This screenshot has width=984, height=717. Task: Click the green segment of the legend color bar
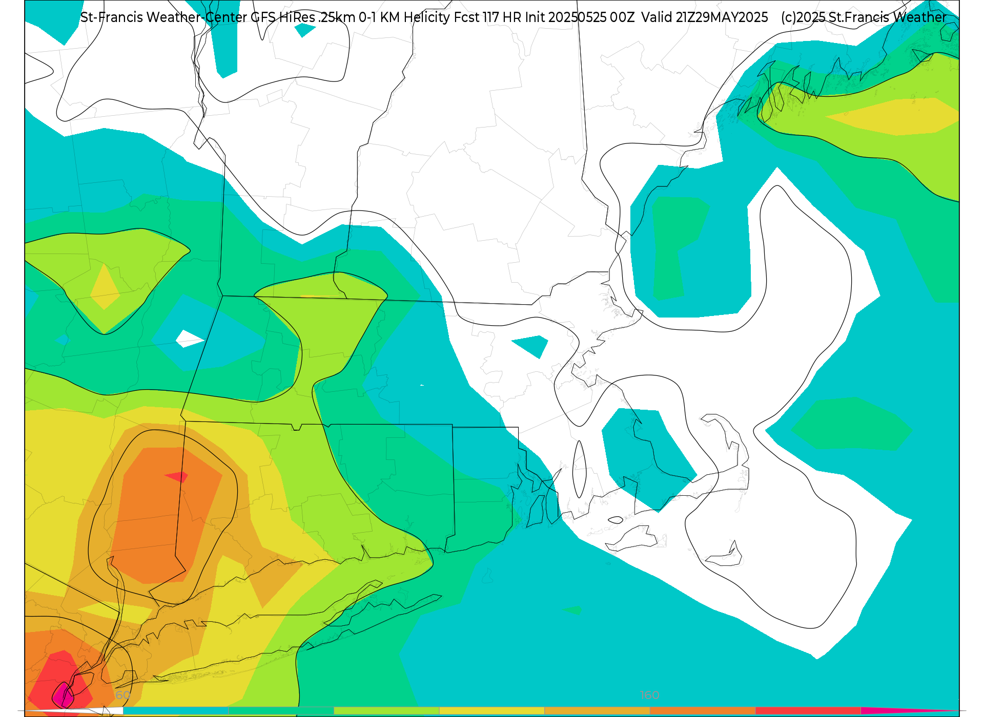pos(281,711)
